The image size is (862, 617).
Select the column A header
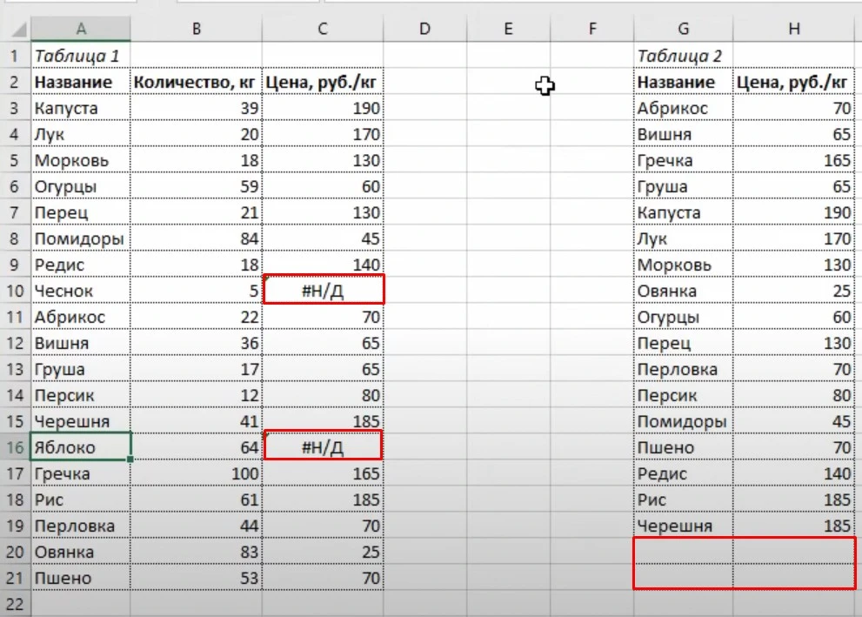80,29
